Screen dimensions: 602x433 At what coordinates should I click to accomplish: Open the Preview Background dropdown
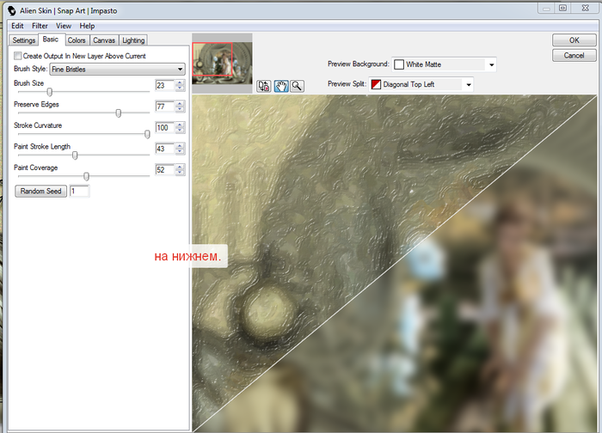(x=444, y=64)
